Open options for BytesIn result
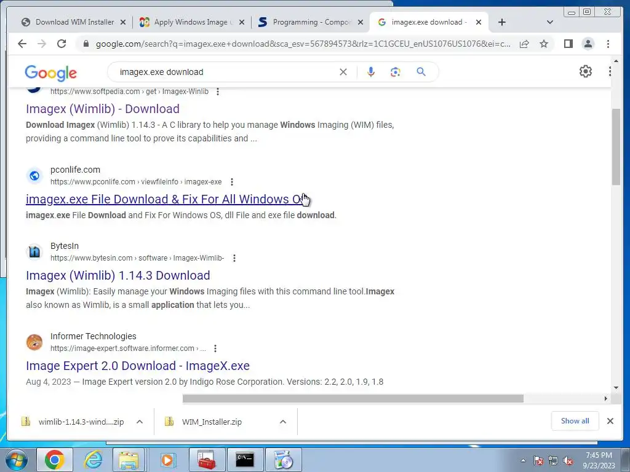 tap(234, 258)
